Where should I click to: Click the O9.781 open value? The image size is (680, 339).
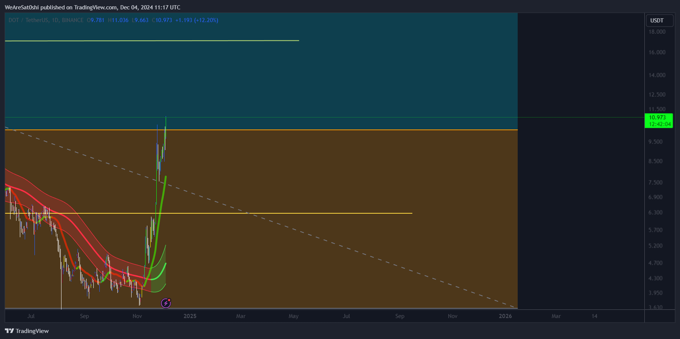coord(96,20)
